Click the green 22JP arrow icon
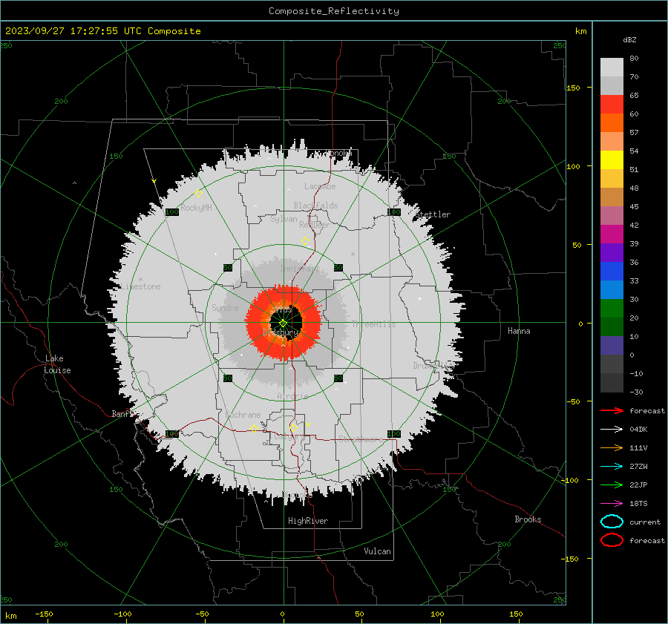This screenshot has width=668, height=624. (612, 485)
